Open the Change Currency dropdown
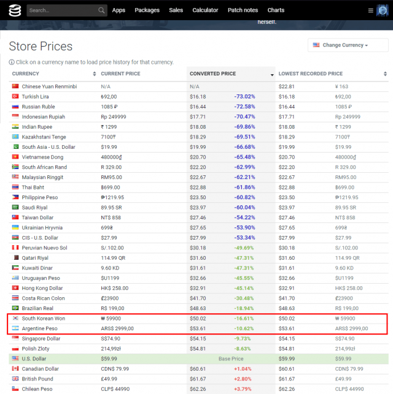The image size is (393, 394). pos(348,45)
